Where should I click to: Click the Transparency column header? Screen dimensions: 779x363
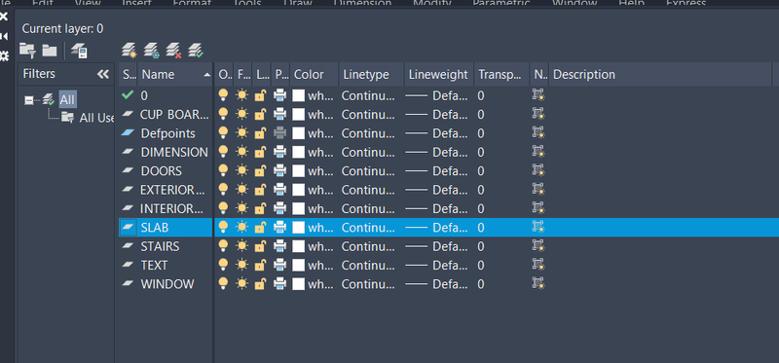coord(501,75)
